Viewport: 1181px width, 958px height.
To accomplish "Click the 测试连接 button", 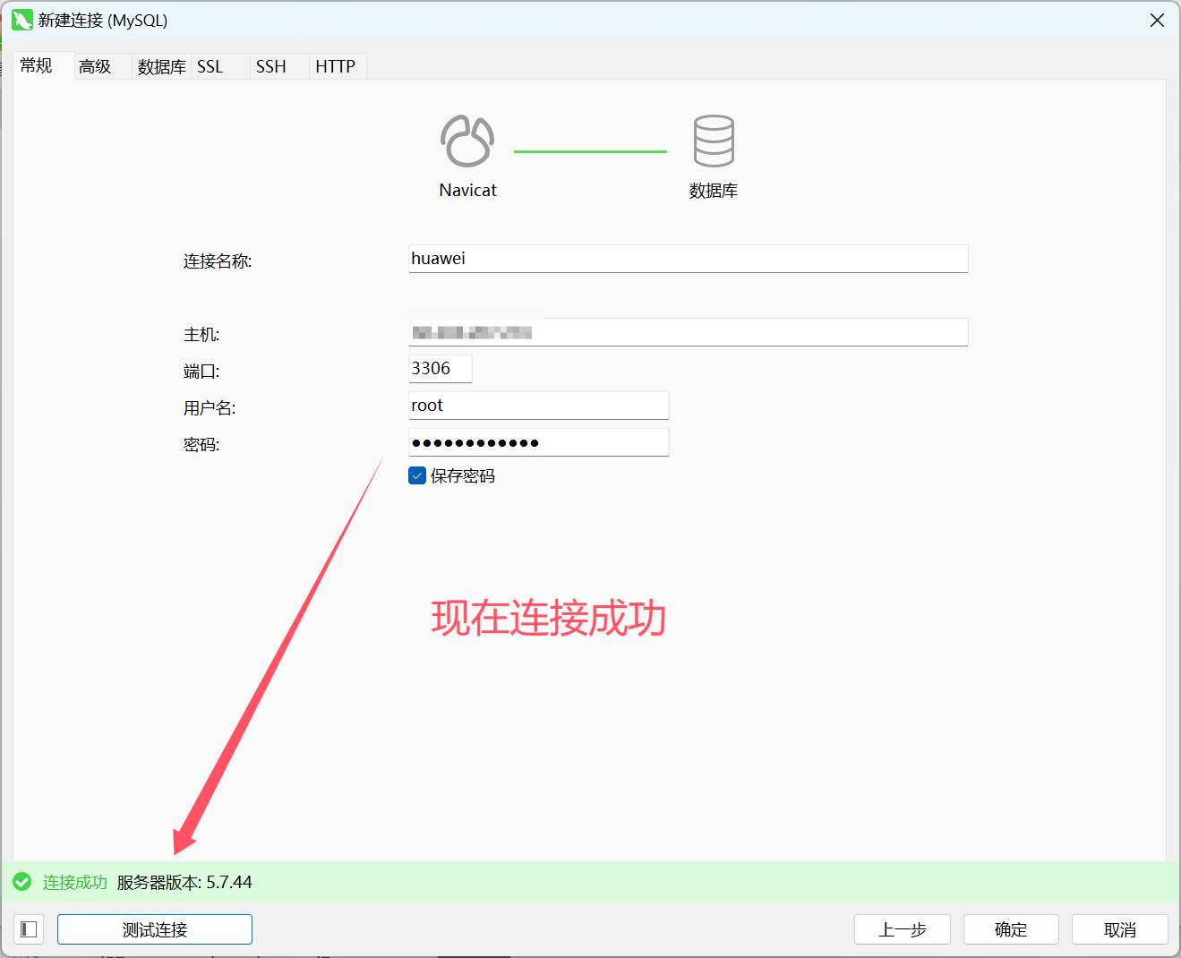I will tap(155, 929).
